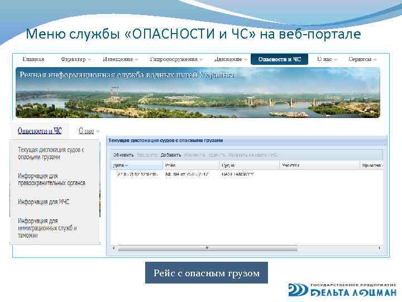402x302 pixels.
Task: Click the Примечание column header
Action: coord(372,166)
